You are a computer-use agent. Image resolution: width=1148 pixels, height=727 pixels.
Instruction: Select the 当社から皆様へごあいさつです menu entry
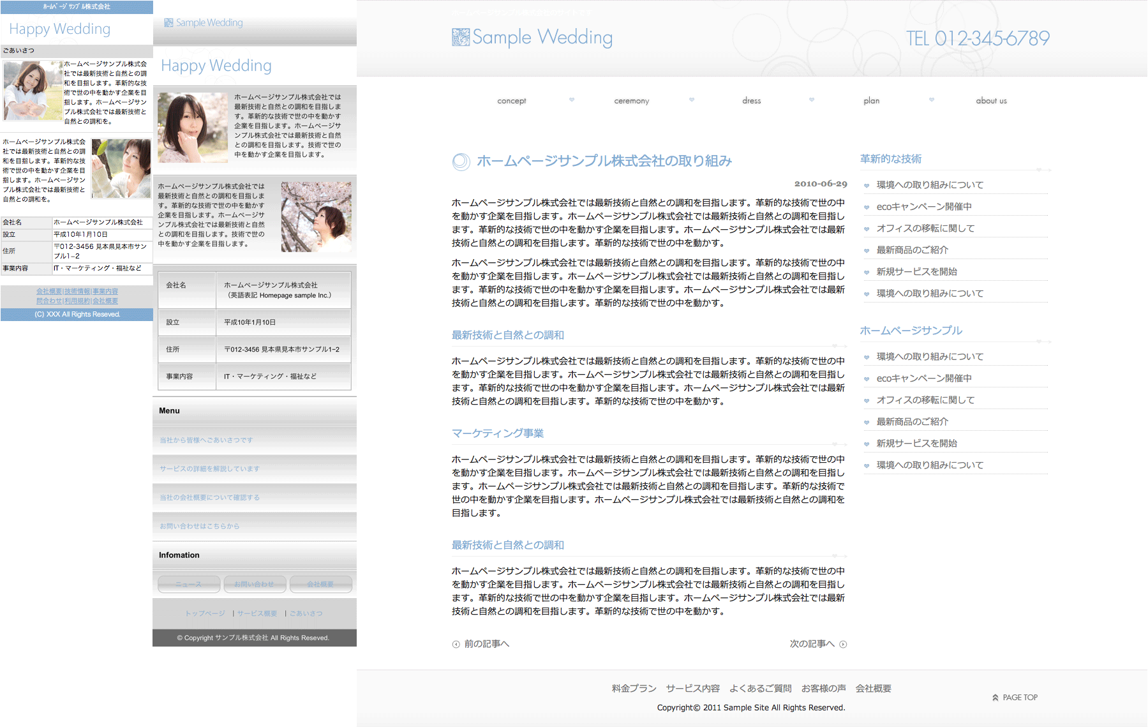point(206,440)
